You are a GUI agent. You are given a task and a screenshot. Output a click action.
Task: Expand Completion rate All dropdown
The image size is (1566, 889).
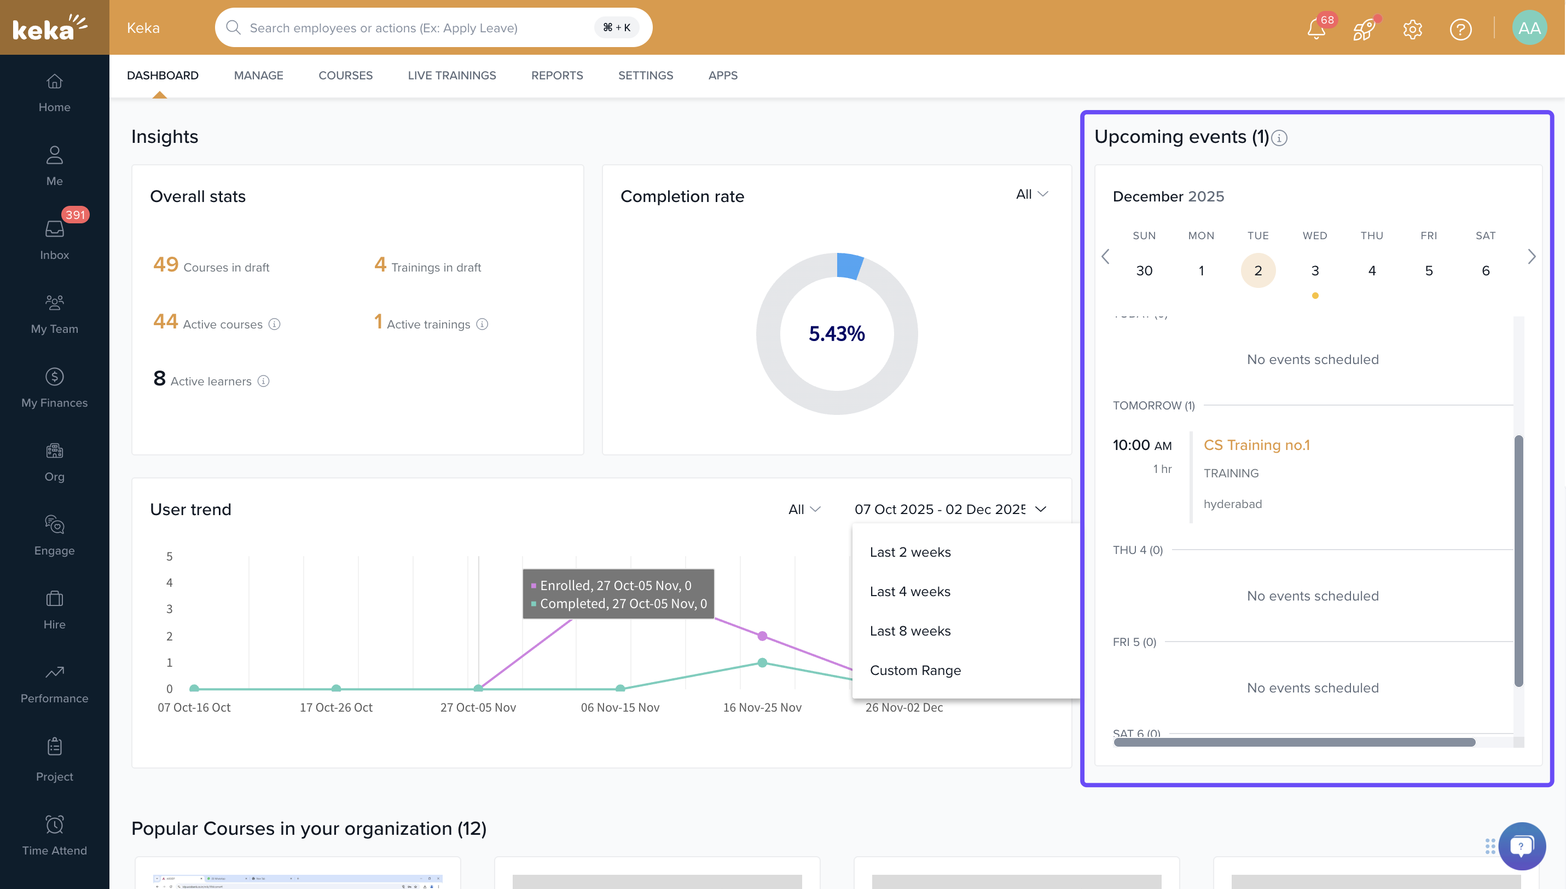click(1031, 194)
